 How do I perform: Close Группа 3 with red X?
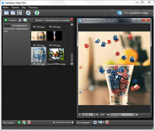coord(72,19)
